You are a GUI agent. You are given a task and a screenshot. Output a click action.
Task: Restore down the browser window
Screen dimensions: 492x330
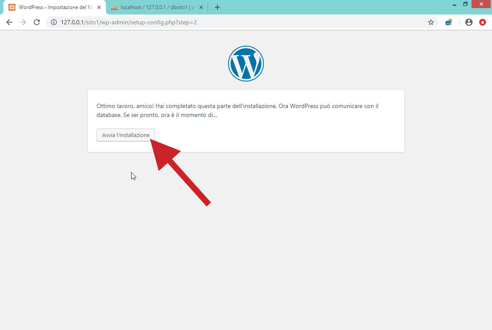tap(466, 4)
